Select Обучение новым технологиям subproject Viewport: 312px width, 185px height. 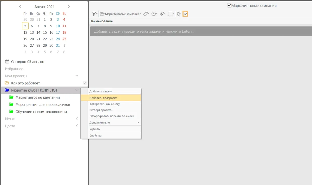click(41, 112)
